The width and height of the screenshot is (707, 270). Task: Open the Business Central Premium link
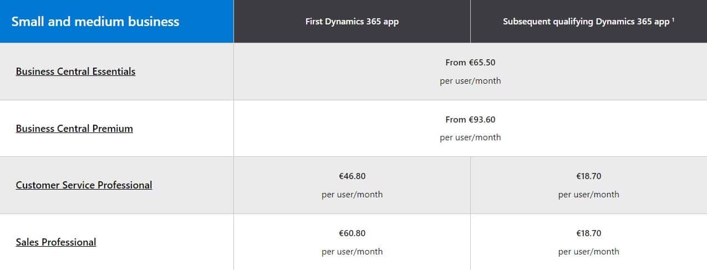(x=74, y=129)
